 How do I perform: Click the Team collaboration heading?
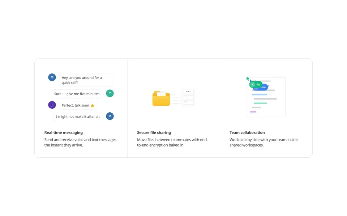(247, 132)
